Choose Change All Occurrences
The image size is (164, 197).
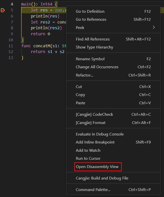click(x=97, y=67)
